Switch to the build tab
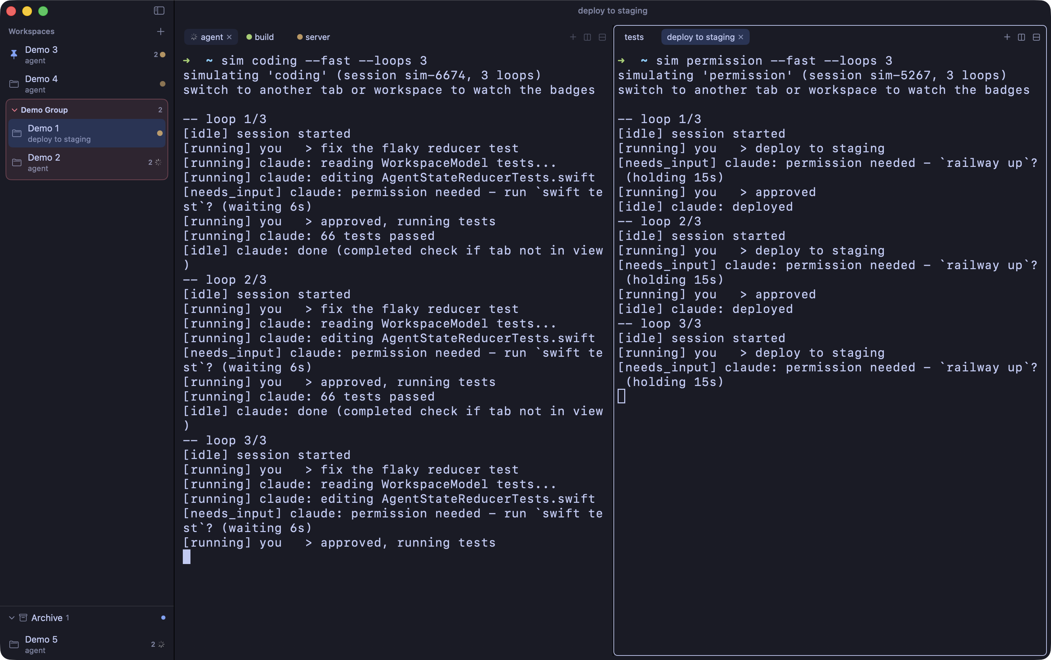Screen dimensions: 1051x660 (260, 37)
